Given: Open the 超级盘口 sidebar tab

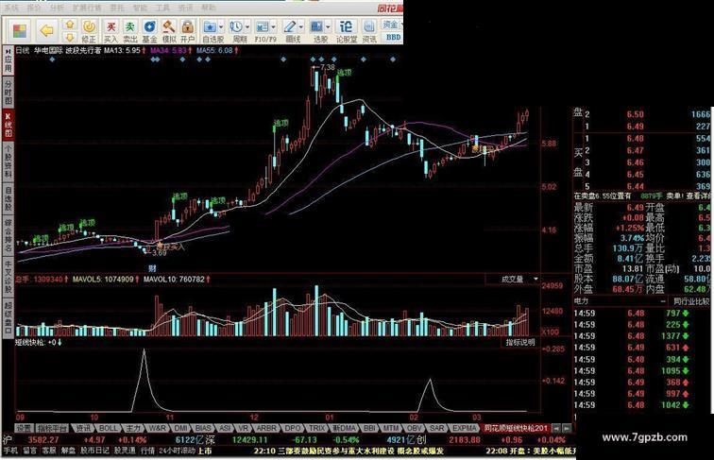Looking at the screenshot, I should click(x=8, y=317).
